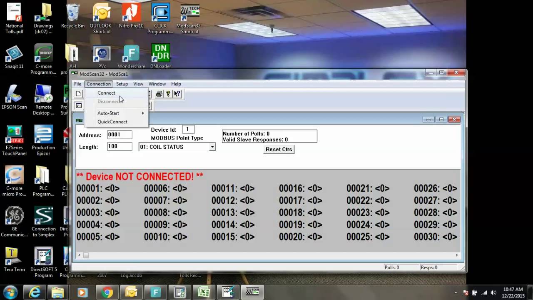The image size is (533, 300).
Task: Open Excel from the taskbar
Action: 204,292
